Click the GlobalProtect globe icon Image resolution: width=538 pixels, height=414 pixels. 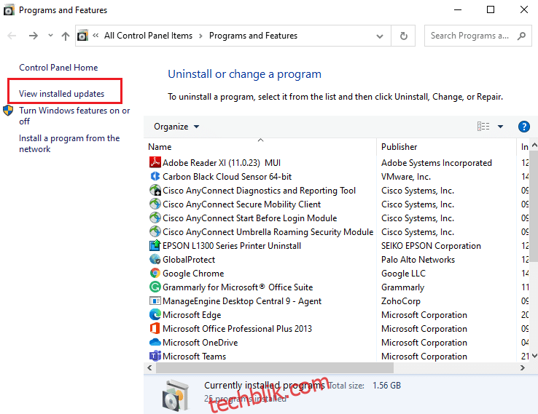[x=155, y=259]
